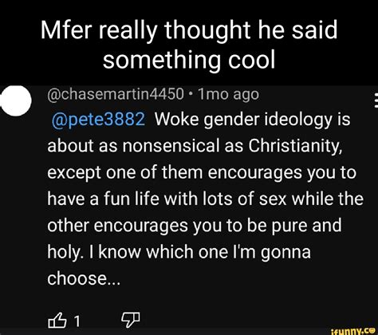
Task: Click the caption line 'Mfer really thought he said'
Action: click(x=189, y=30)
